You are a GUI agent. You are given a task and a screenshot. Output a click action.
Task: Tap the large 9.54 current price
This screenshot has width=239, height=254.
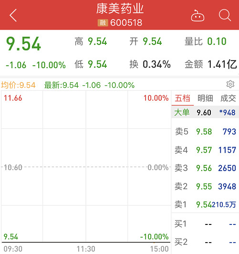coord(23,44)
